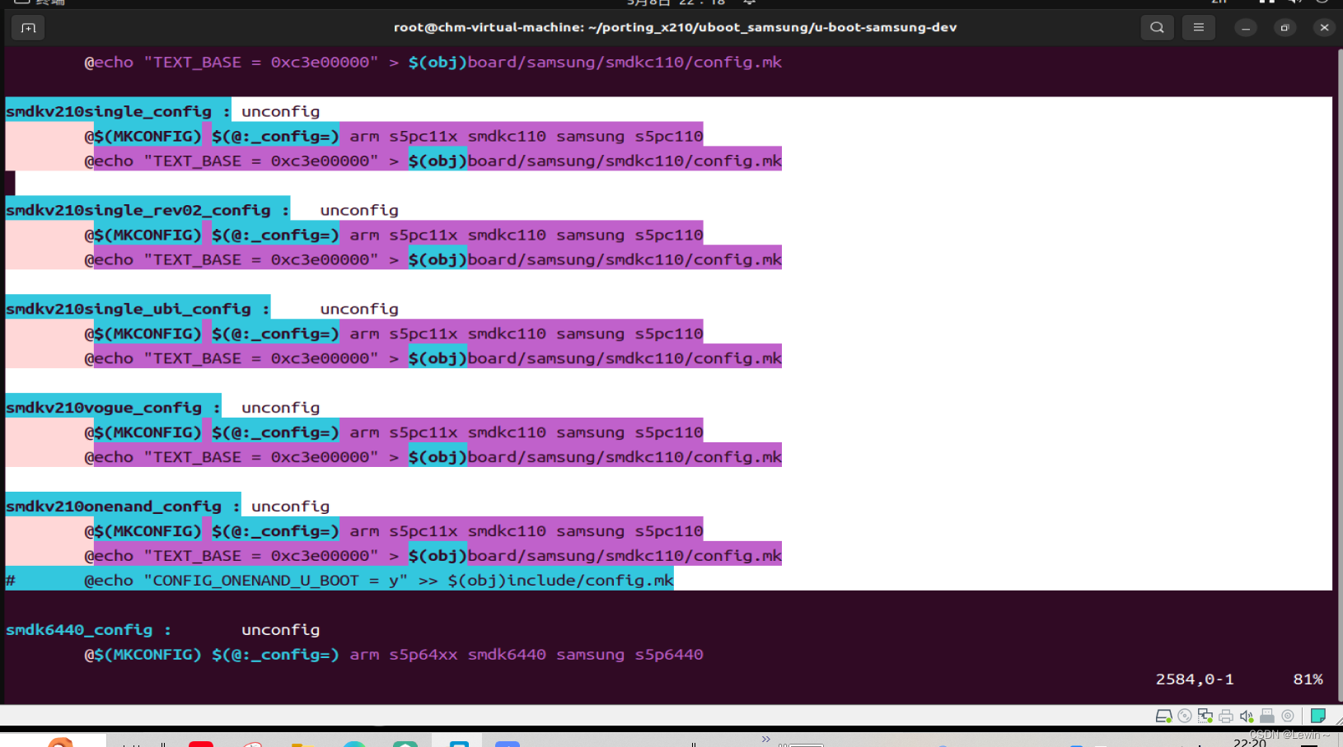Click $(obj) in the smdkv210single_config echo line
Screen dimensions: 1343x747
tap(438, 161)
